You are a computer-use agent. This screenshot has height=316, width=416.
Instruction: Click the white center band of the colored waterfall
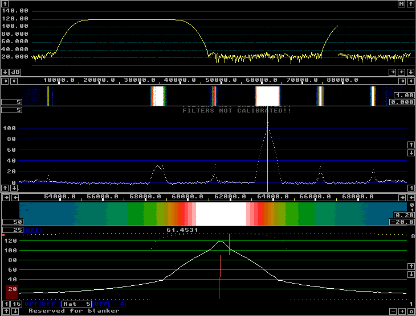(221, 214)
